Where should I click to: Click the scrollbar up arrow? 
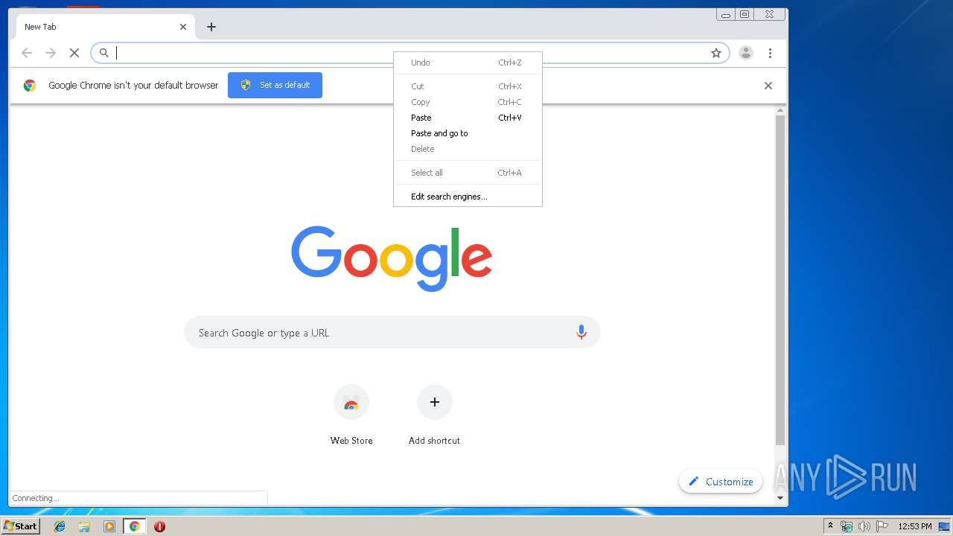tap(780, 111)
